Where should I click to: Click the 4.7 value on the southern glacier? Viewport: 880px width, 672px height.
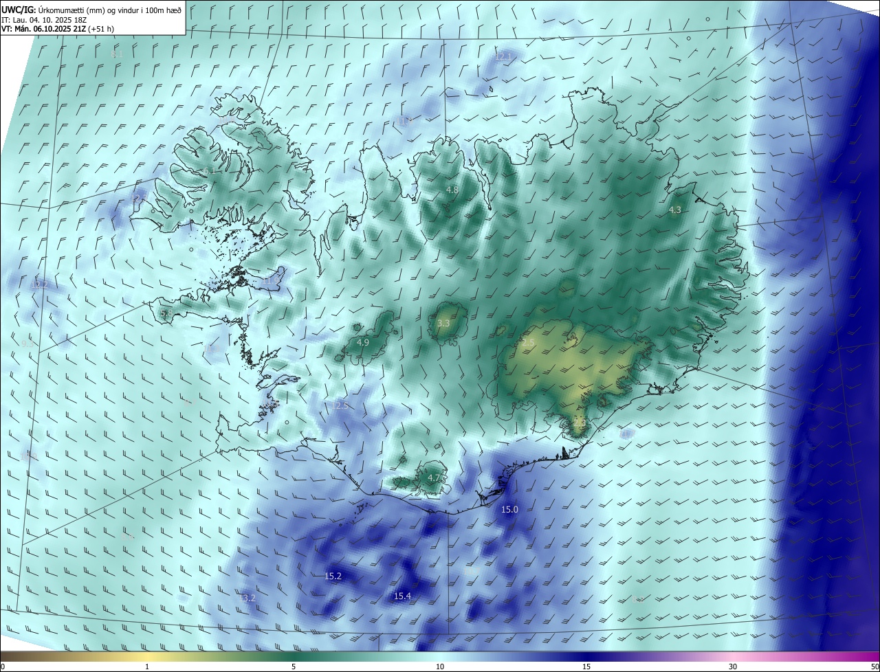pos(434,478)
